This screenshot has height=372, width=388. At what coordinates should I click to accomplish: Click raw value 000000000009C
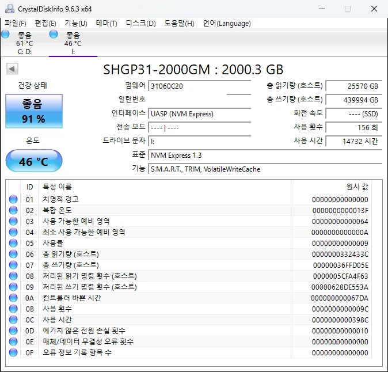tap(340, 309)
